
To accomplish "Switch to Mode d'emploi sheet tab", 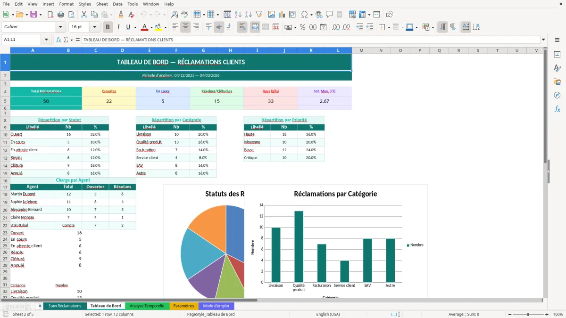I will coord(216,306).
